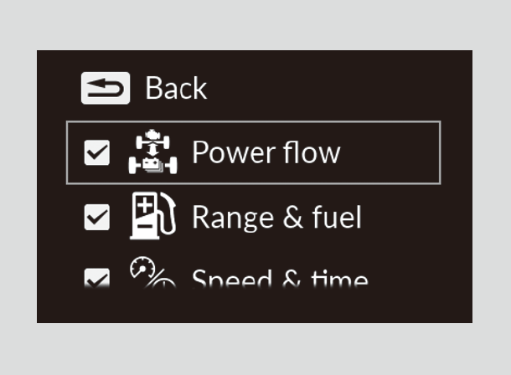The image size is (511, 375).
Task: Uncheck the Power flow checkbox
Action: (97, 153)
